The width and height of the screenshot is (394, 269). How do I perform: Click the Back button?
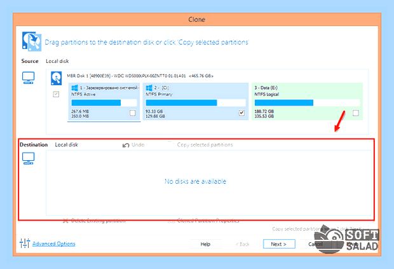243,244
